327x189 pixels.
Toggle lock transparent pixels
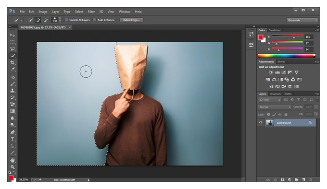click(268, 114)
